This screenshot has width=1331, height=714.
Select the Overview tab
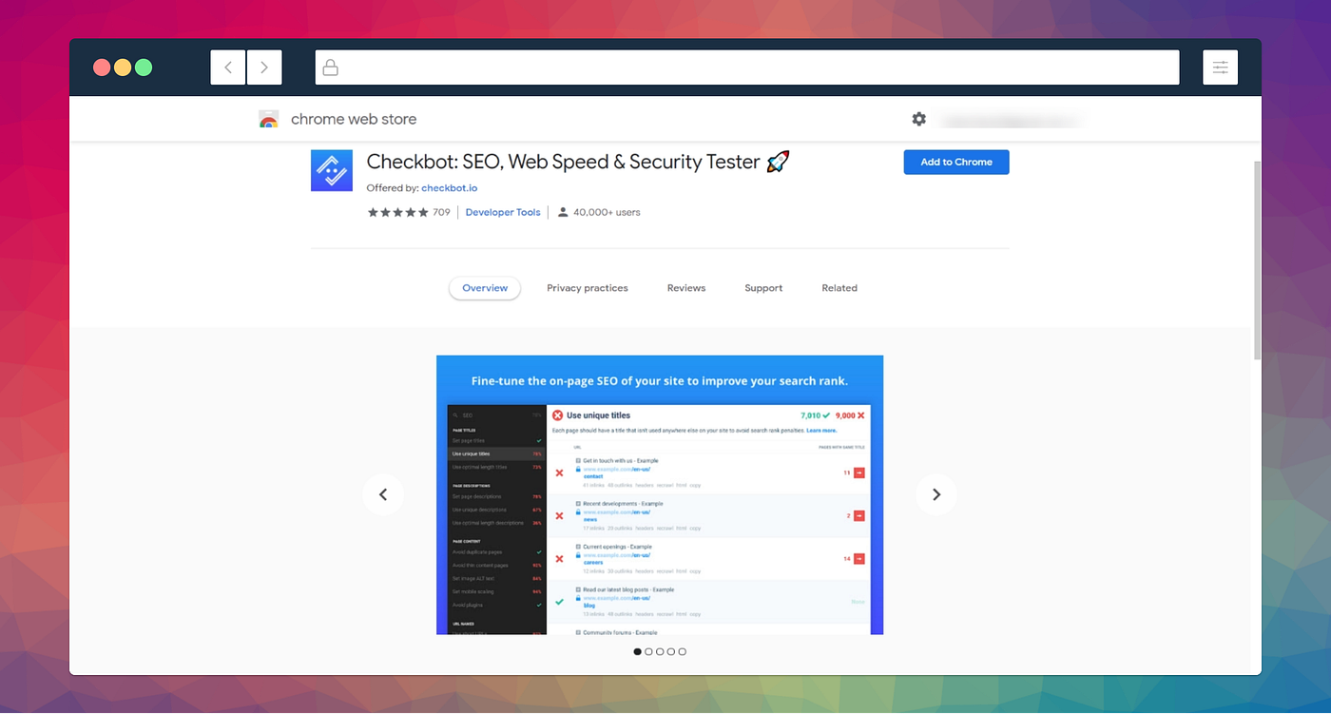pos(484,287)
